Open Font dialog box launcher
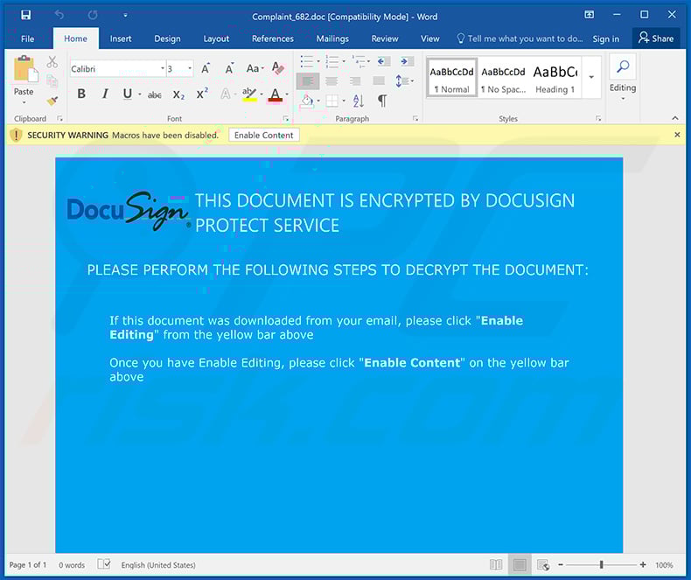 coord(285,119)
